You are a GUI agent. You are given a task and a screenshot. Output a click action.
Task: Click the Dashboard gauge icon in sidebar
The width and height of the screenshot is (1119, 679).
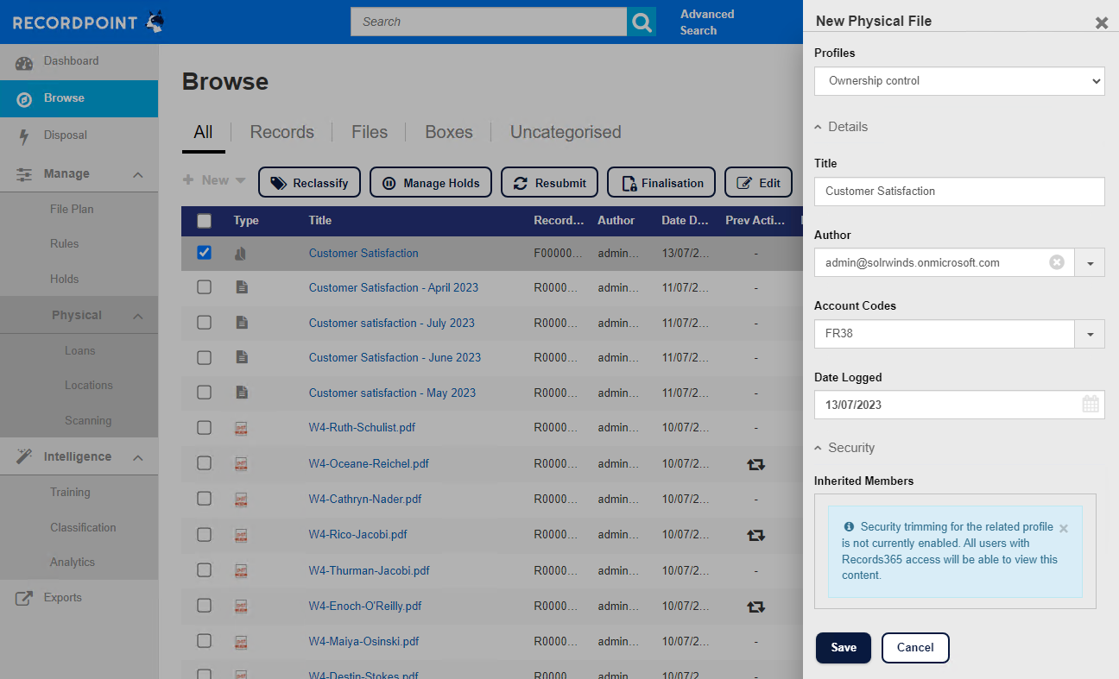(24, 62)
